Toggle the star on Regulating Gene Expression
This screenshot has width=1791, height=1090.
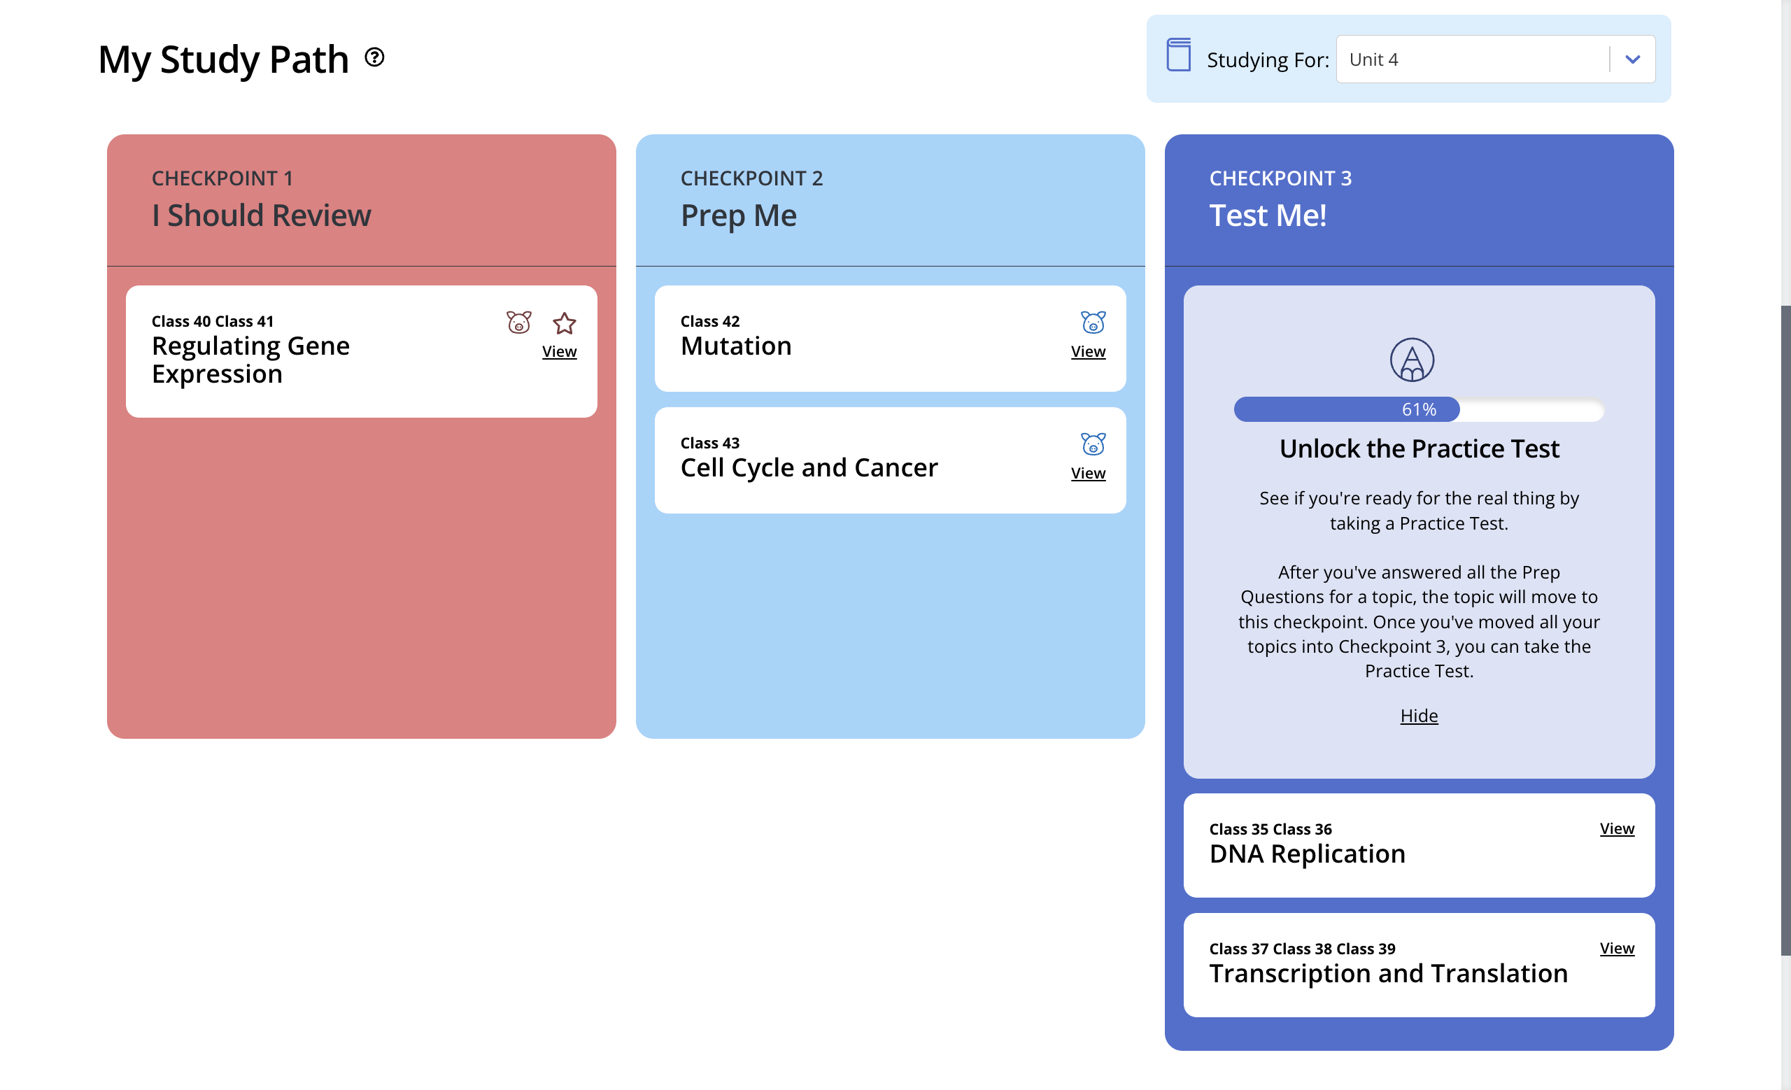[564, 323]
